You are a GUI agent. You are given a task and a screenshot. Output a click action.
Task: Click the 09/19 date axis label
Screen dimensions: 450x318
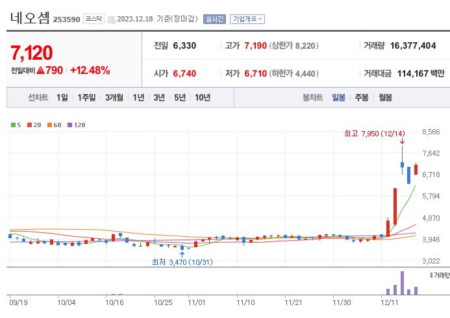pyautogui.click(x=18, y=302)
